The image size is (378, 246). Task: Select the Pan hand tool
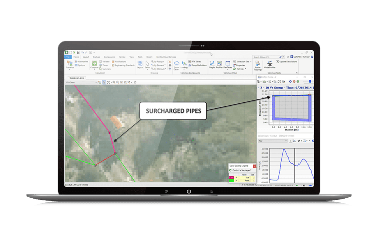click(x=135, y=82)
